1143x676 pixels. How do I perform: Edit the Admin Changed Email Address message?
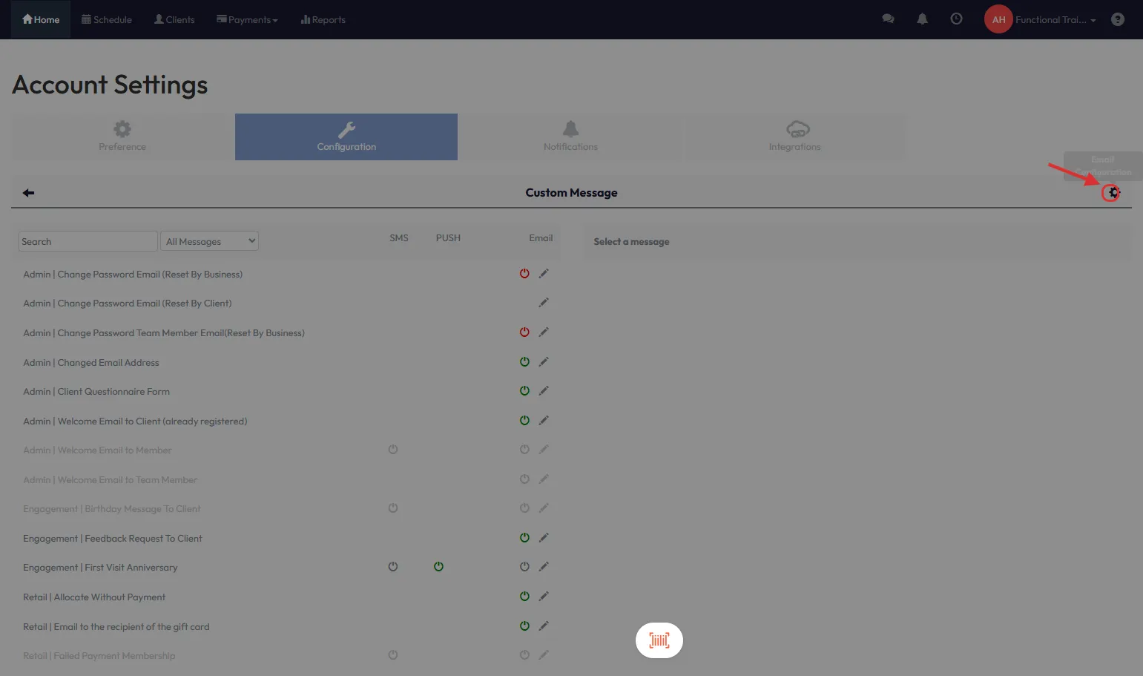click(x=544, y=362)
